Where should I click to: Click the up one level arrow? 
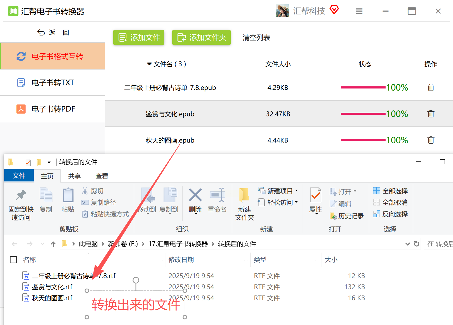click(53, 244)
